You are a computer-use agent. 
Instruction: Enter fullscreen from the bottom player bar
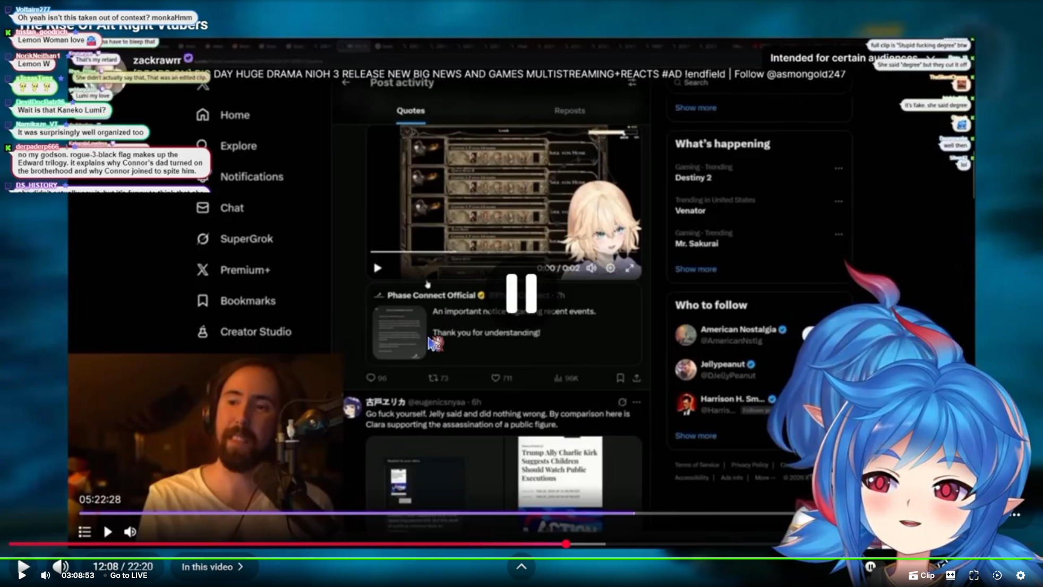coord(974,575)
